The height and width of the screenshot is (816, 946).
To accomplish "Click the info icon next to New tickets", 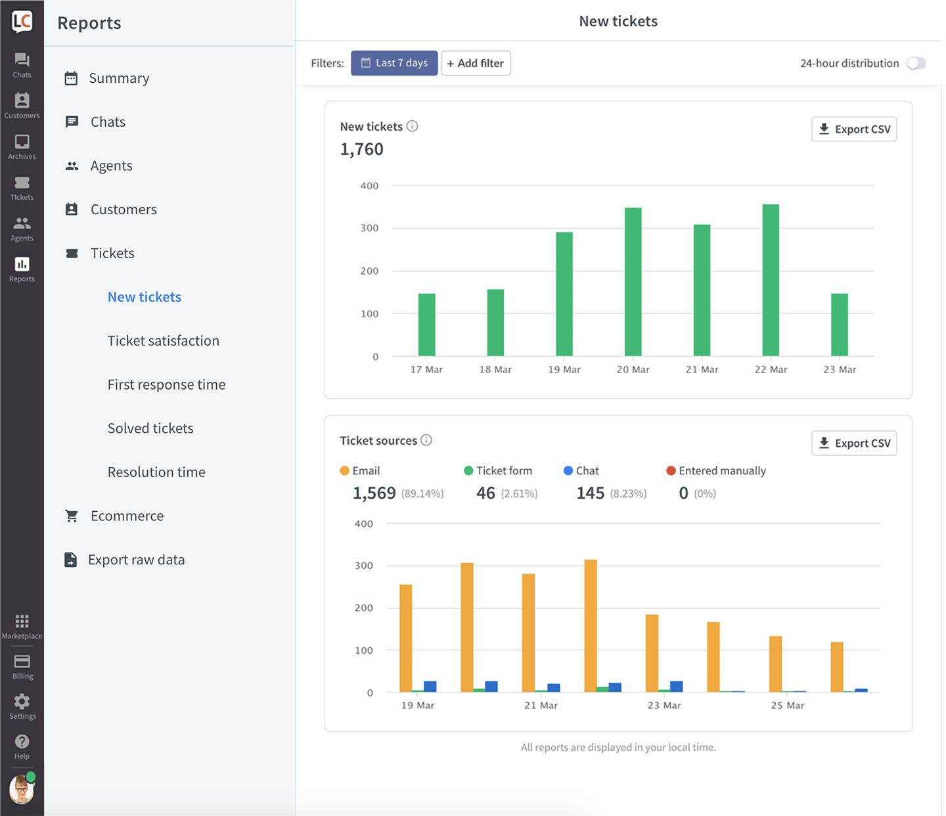I will click(x=412, y=126).
